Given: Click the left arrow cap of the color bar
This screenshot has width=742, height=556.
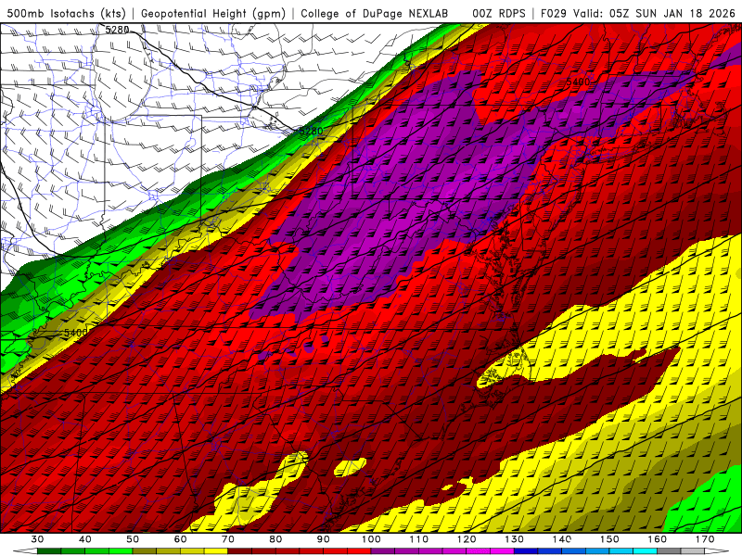Looking at the screenshot, I should (26, 551).
